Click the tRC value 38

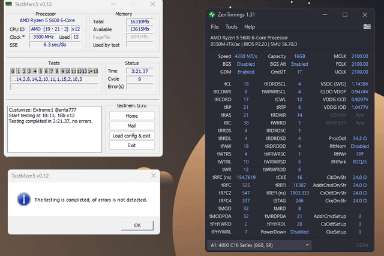[246, 123]
